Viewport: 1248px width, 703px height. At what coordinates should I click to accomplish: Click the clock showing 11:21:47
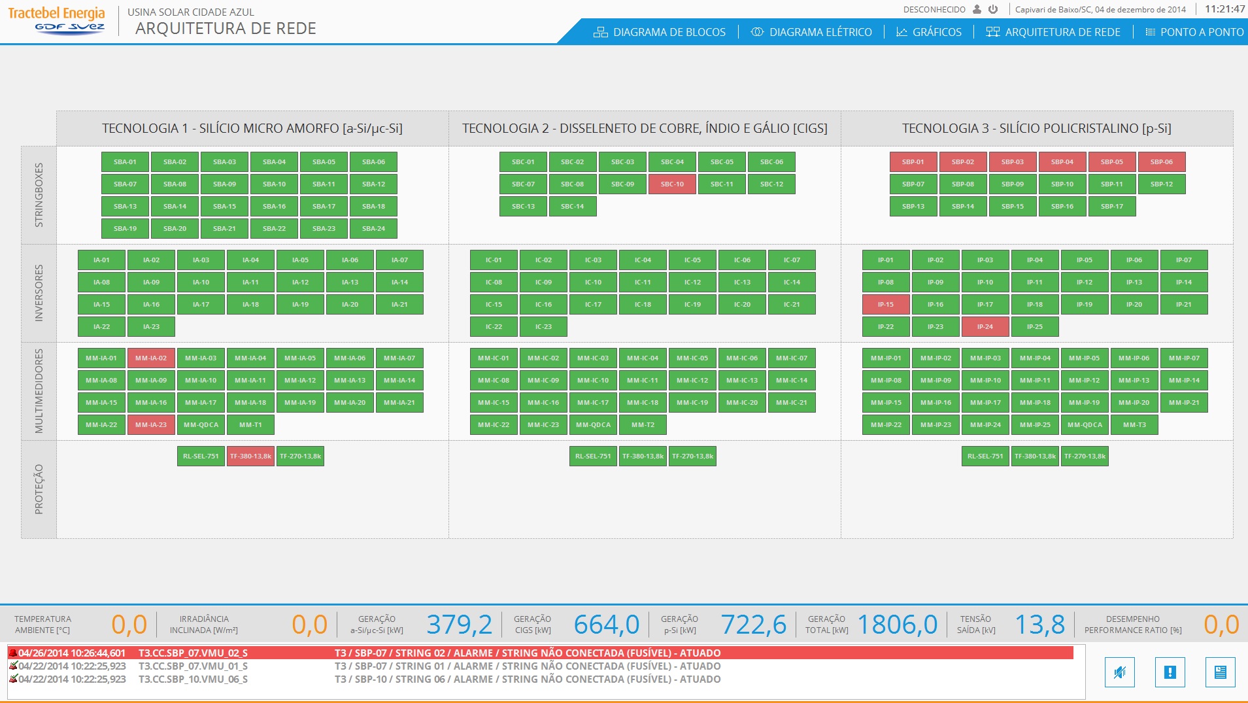(x=1224, y=9)
